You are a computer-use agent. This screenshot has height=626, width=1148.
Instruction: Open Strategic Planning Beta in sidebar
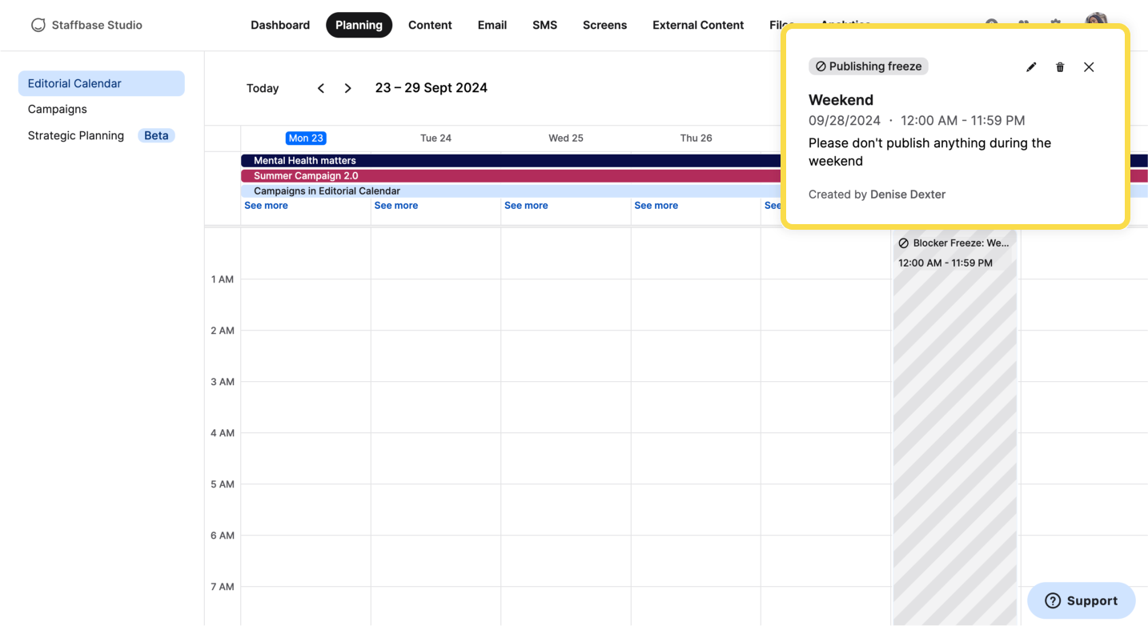click(102, 135)
